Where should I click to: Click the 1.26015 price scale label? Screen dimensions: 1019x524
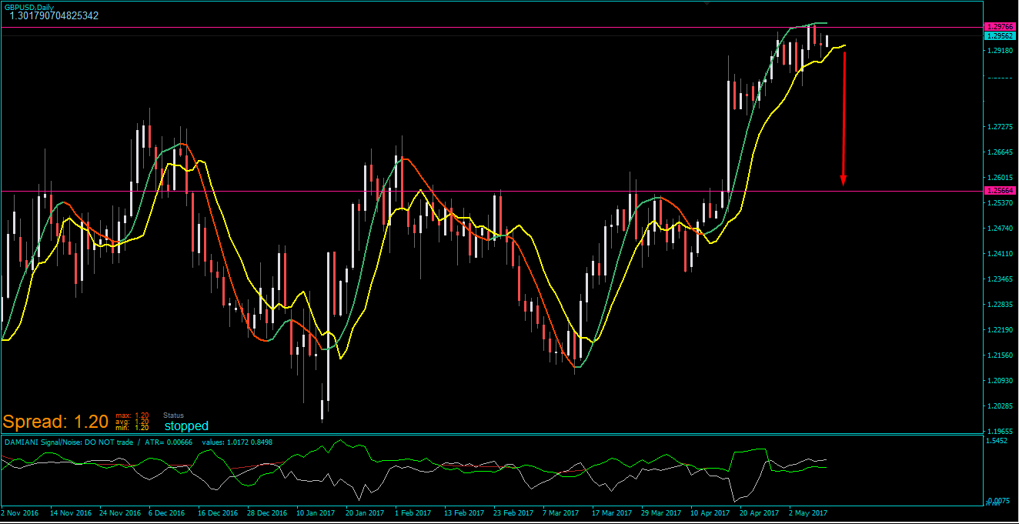point(999,178)
